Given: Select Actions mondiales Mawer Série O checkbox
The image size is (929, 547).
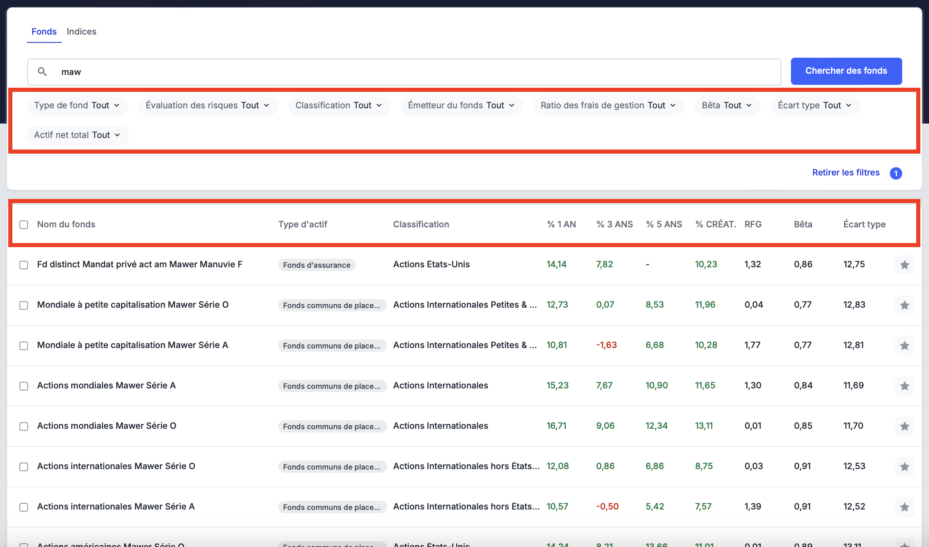Looking at the screenshot, I should pos(24,426).
